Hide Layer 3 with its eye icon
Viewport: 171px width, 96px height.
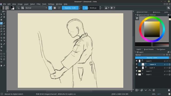(x=137, y=68)
